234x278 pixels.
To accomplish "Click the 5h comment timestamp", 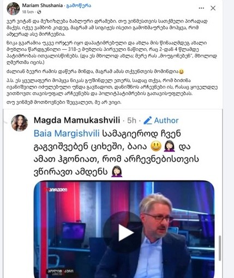I will click(131, 120).
